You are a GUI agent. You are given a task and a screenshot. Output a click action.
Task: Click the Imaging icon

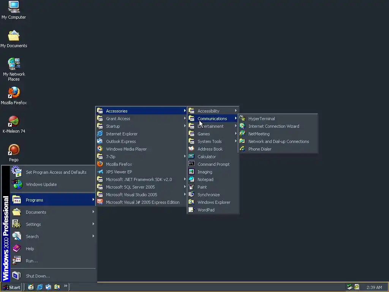pos(191,171)
